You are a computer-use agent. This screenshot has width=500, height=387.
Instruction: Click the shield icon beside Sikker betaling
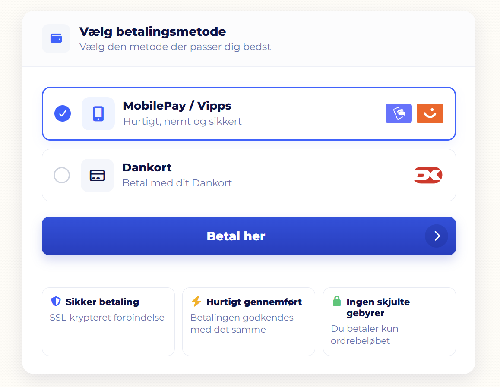pos(56,301)
